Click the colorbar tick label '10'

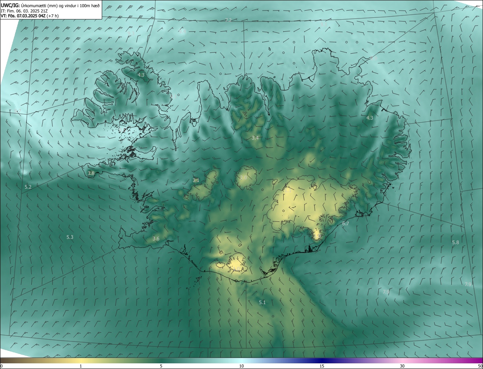241,366
